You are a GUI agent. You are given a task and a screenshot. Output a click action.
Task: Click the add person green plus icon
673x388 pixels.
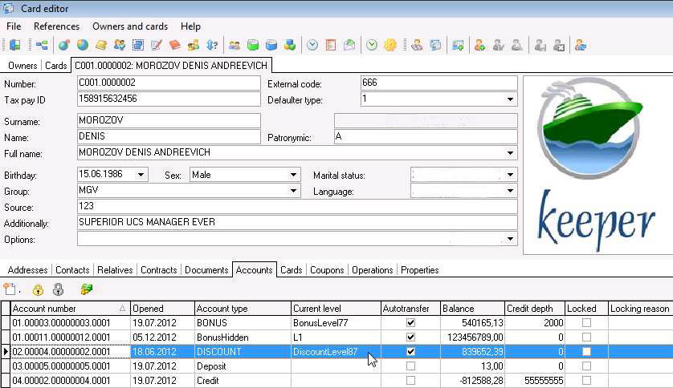[480, 45]
